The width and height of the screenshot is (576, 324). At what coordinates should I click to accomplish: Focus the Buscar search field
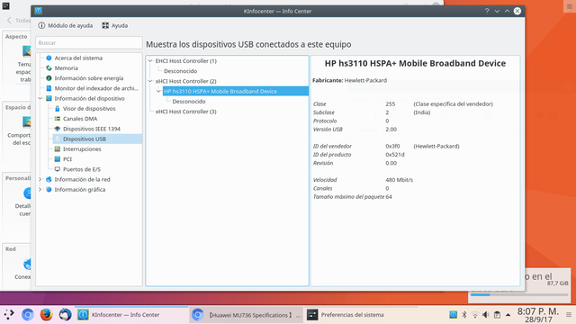[88, 42]
